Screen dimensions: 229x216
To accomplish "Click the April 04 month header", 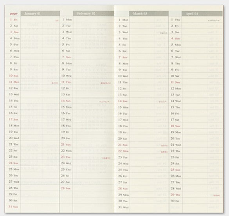I will click(x=202, y=14).
